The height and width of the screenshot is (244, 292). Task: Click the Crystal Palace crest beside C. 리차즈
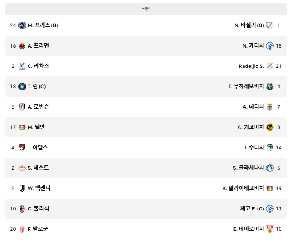tap(22, 66)
